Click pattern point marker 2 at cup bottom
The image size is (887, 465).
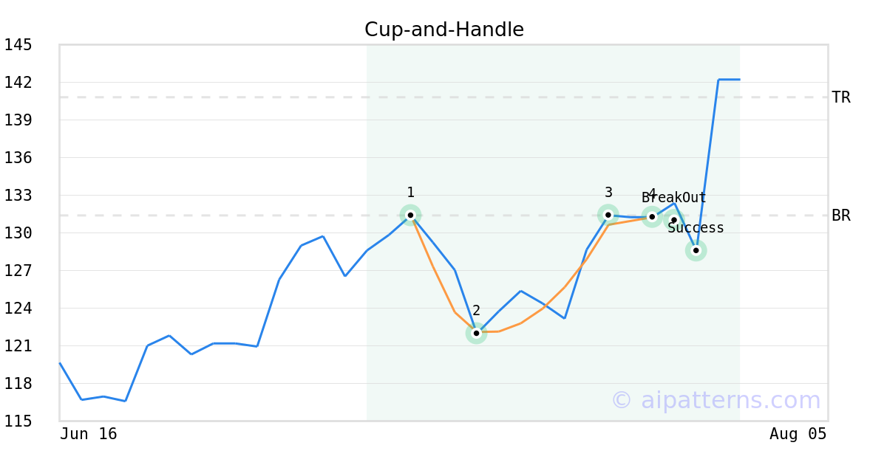point(476,333)
